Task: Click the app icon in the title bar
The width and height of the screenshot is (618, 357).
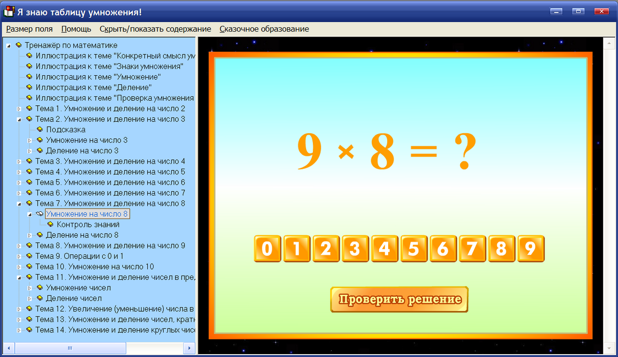Action: coord(9,12)
